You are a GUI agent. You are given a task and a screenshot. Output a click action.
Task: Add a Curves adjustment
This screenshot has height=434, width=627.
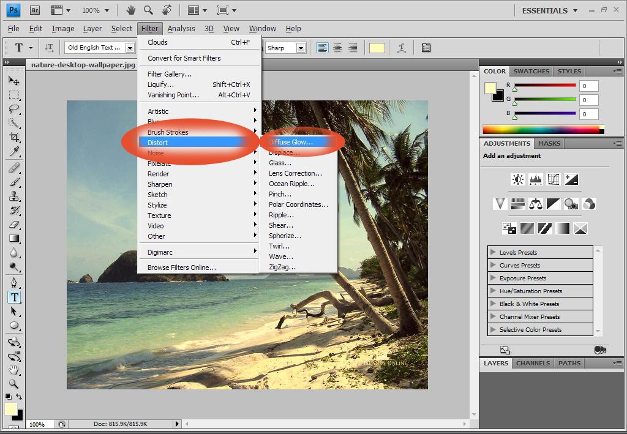[554, 179]
